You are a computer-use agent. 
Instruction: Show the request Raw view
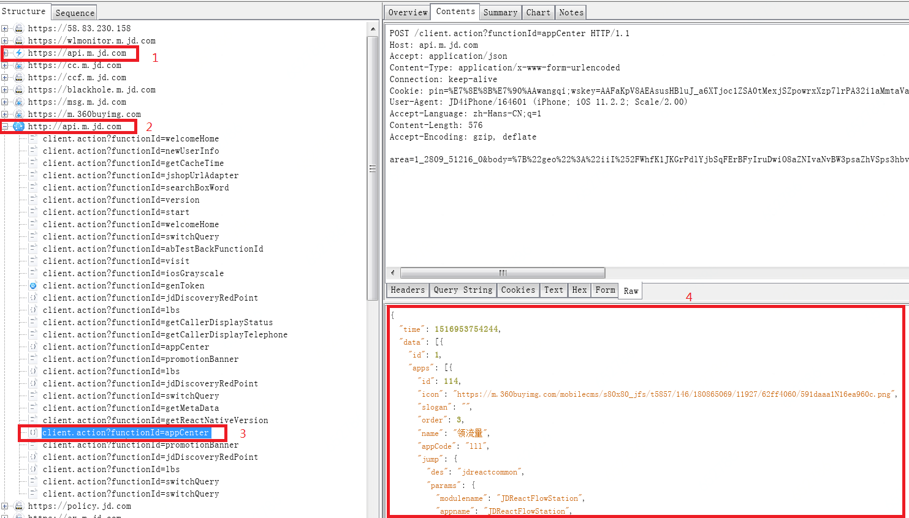coord(631,291)
